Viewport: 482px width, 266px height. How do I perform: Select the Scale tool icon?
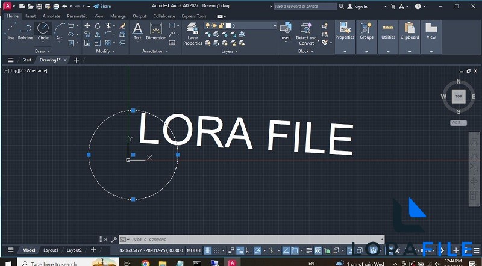click(98, 43)
